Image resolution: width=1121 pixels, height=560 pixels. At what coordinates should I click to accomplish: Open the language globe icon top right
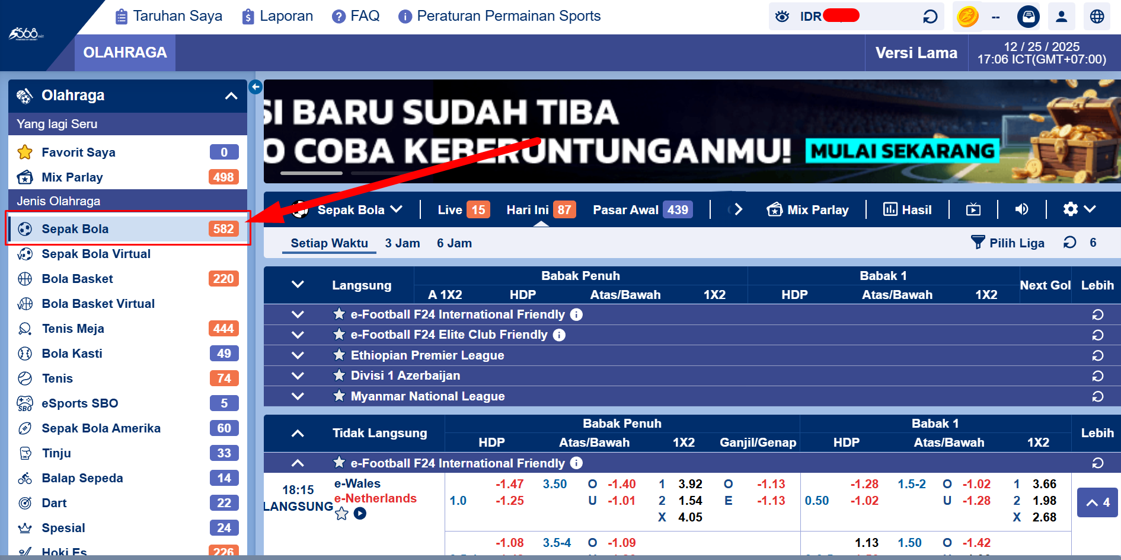point(1097,16)
